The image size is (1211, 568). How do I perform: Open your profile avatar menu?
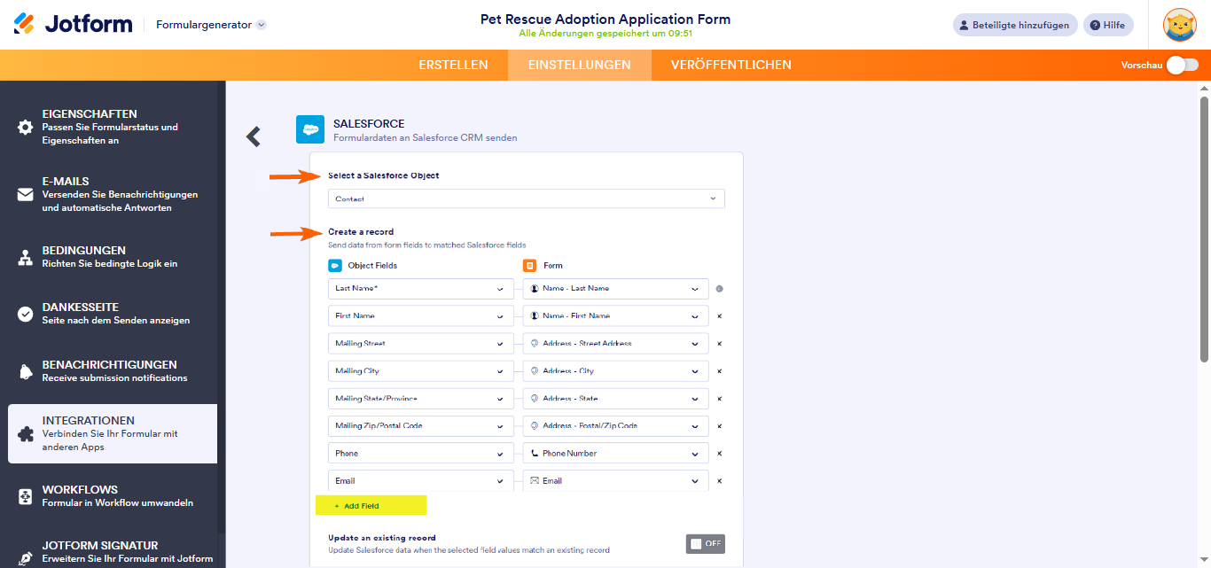(x=1179, y=24)
